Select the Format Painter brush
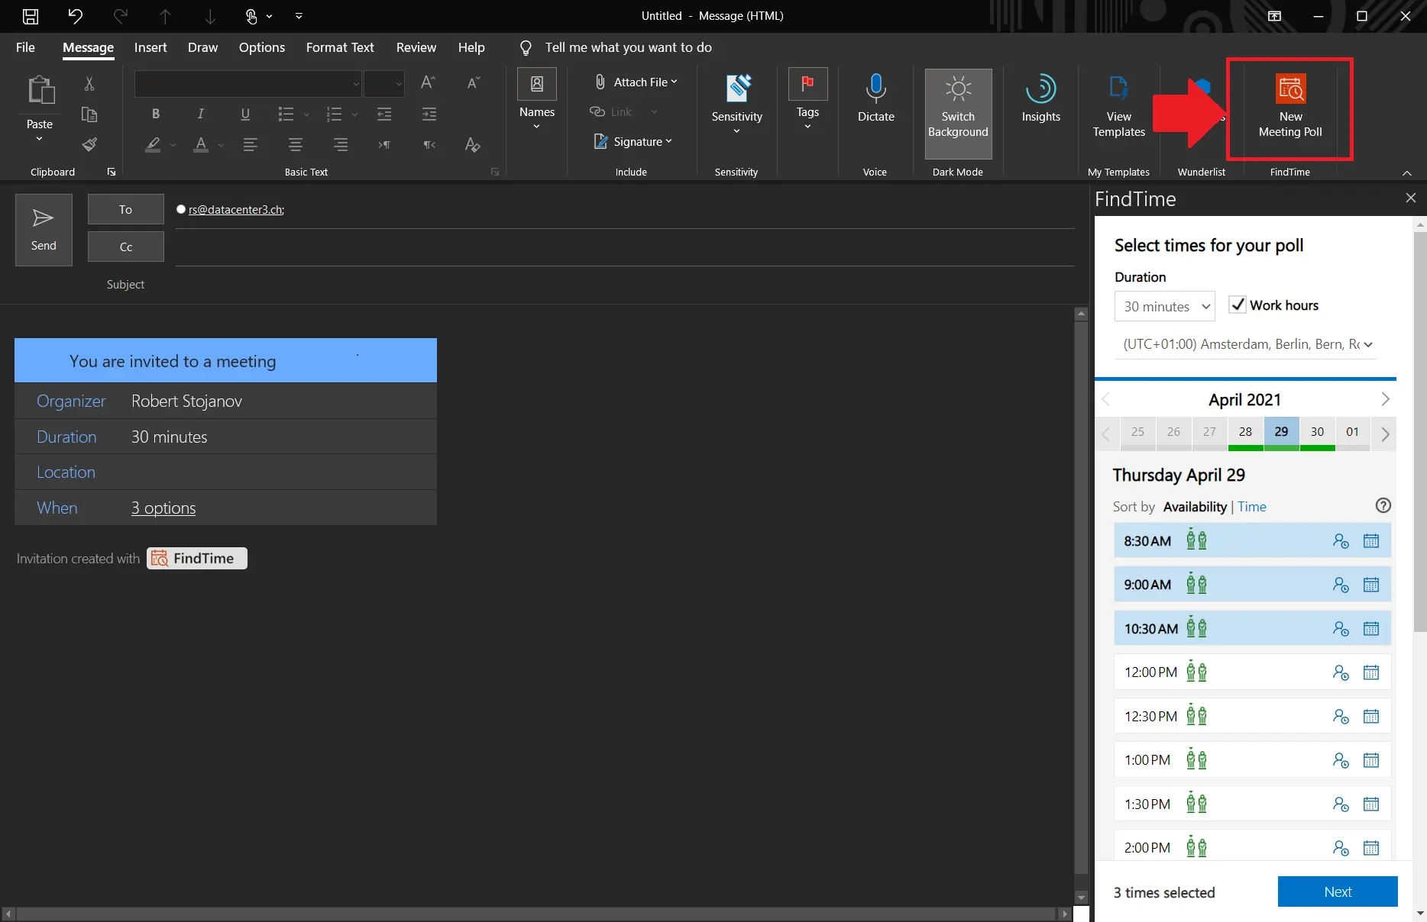The width and height of the screenshot is (1427, 922). coord(89,144)
